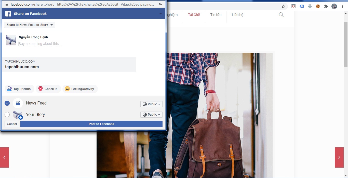This screenshot has height=178, width=348.
Task: Click the download arrow extension icon
Action: click(310, 6)
